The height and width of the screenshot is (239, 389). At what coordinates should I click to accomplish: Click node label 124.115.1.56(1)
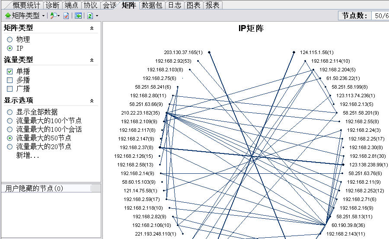coord(316,52)
